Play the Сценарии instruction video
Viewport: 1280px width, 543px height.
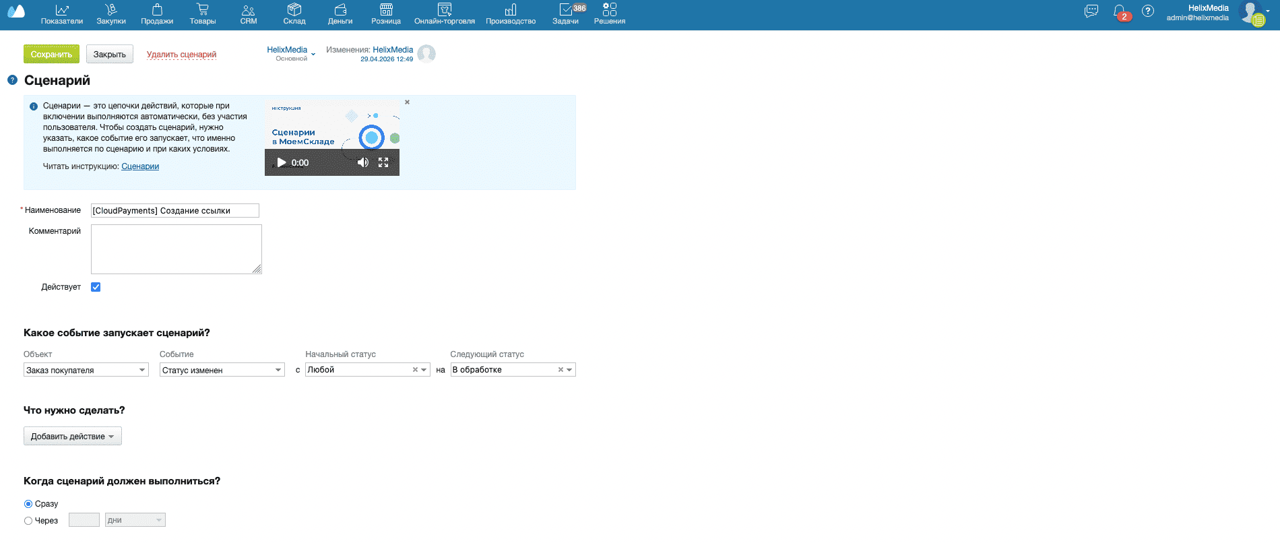[282, 162]
